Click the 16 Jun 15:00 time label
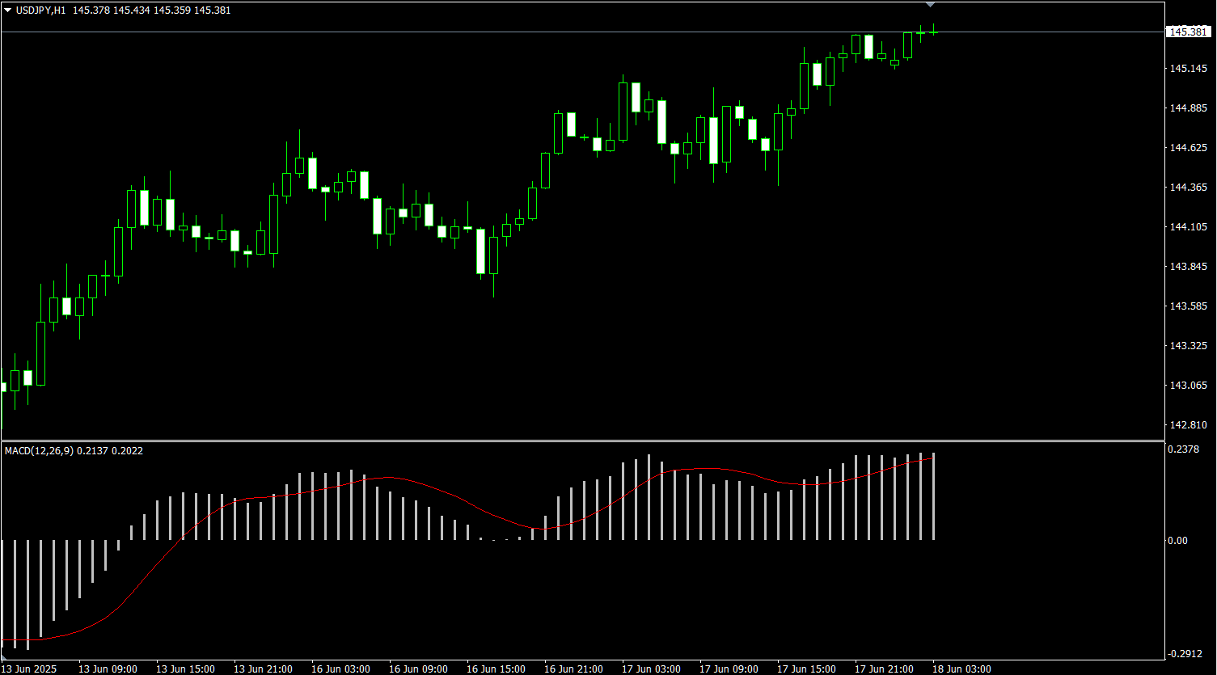 [496, 669]
